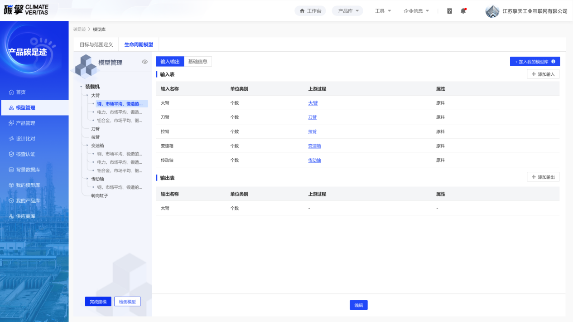Image resolution: width=573 pixels, height=322 pixels.
Task: Select 转向缸子 in the model tree
Action: [100, 196]
